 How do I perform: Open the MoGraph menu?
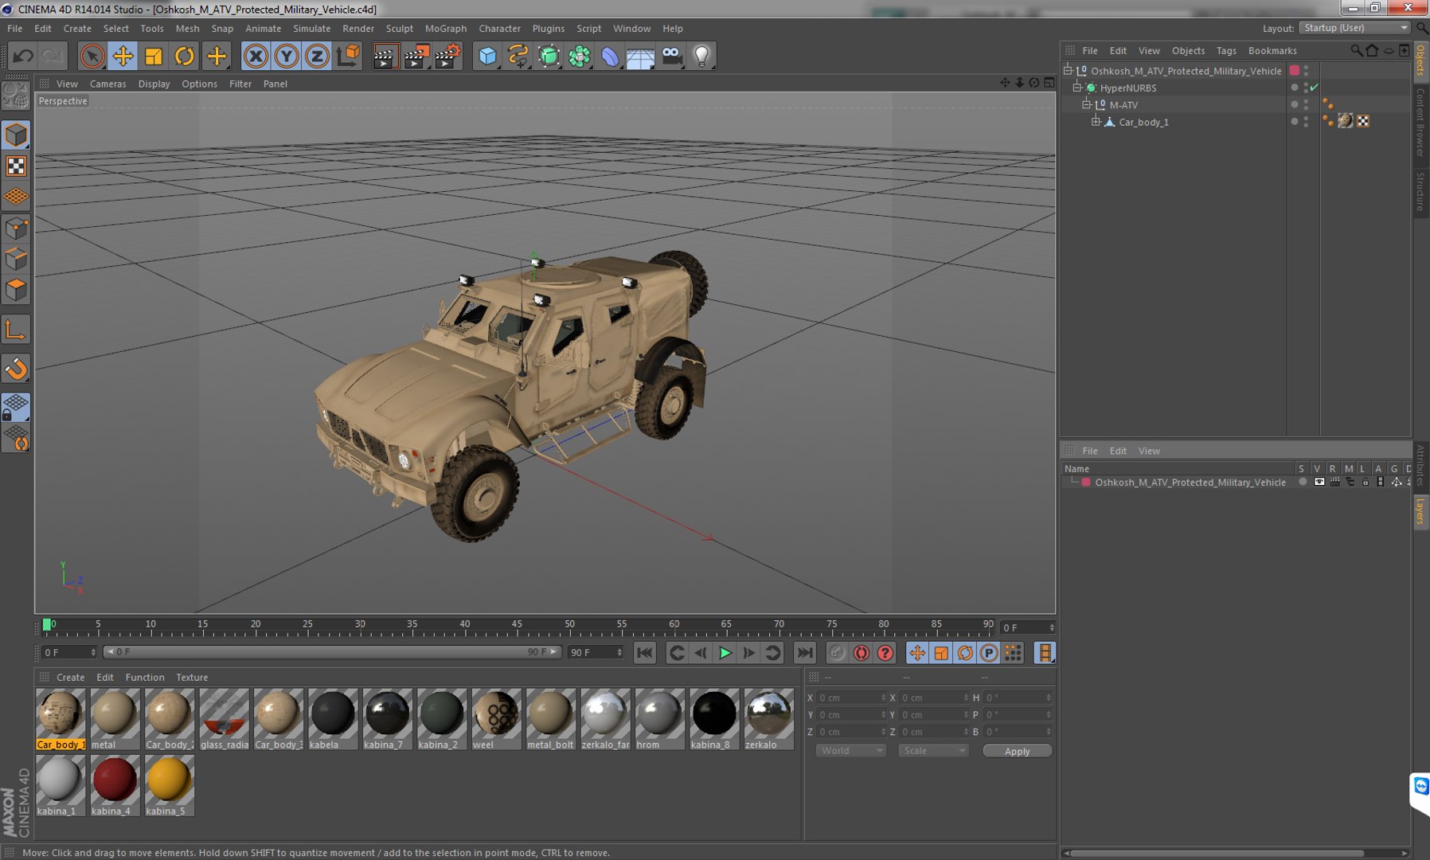tap(446, 28)
